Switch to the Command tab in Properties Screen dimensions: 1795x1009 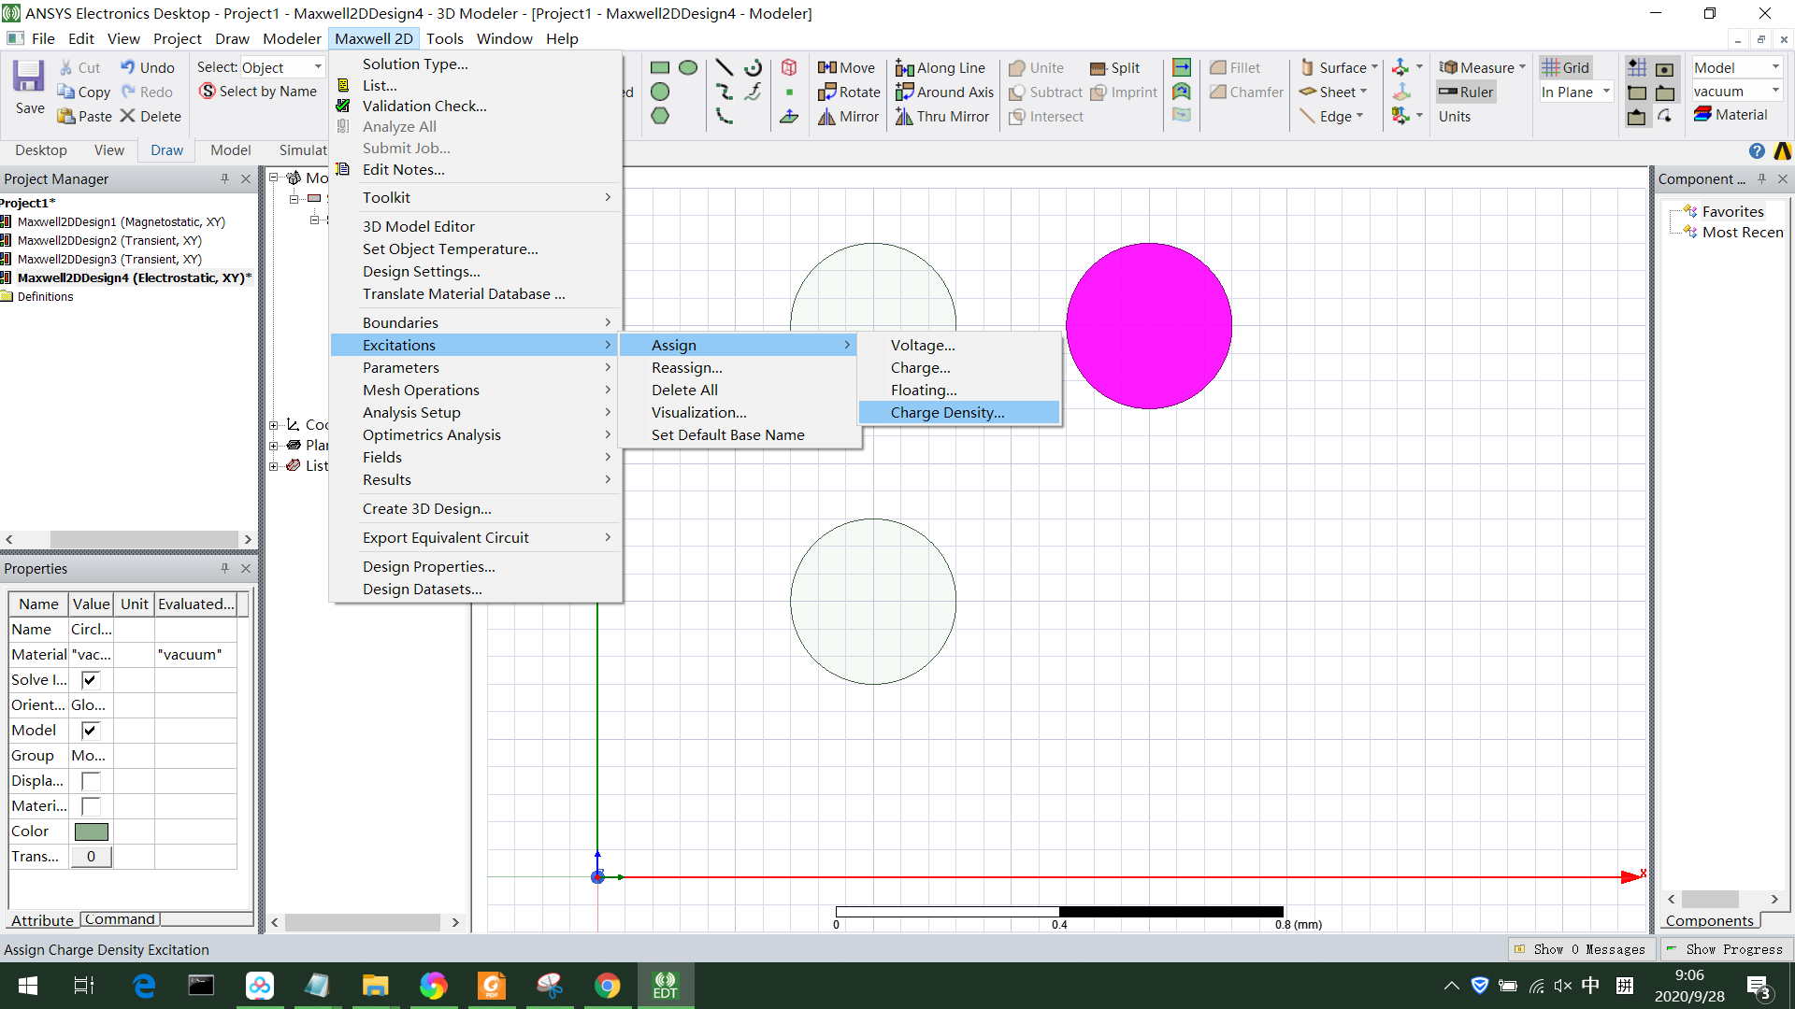[120, 919]
